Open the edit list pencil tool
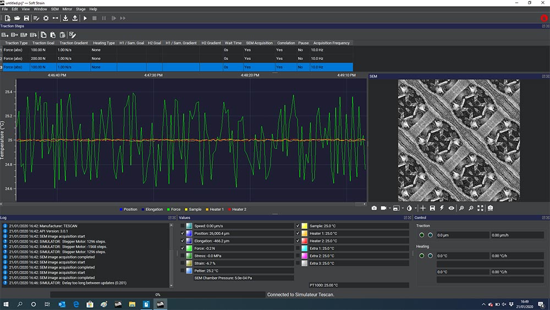The width and height of the screenshot is (550, 310). [36, 18]
